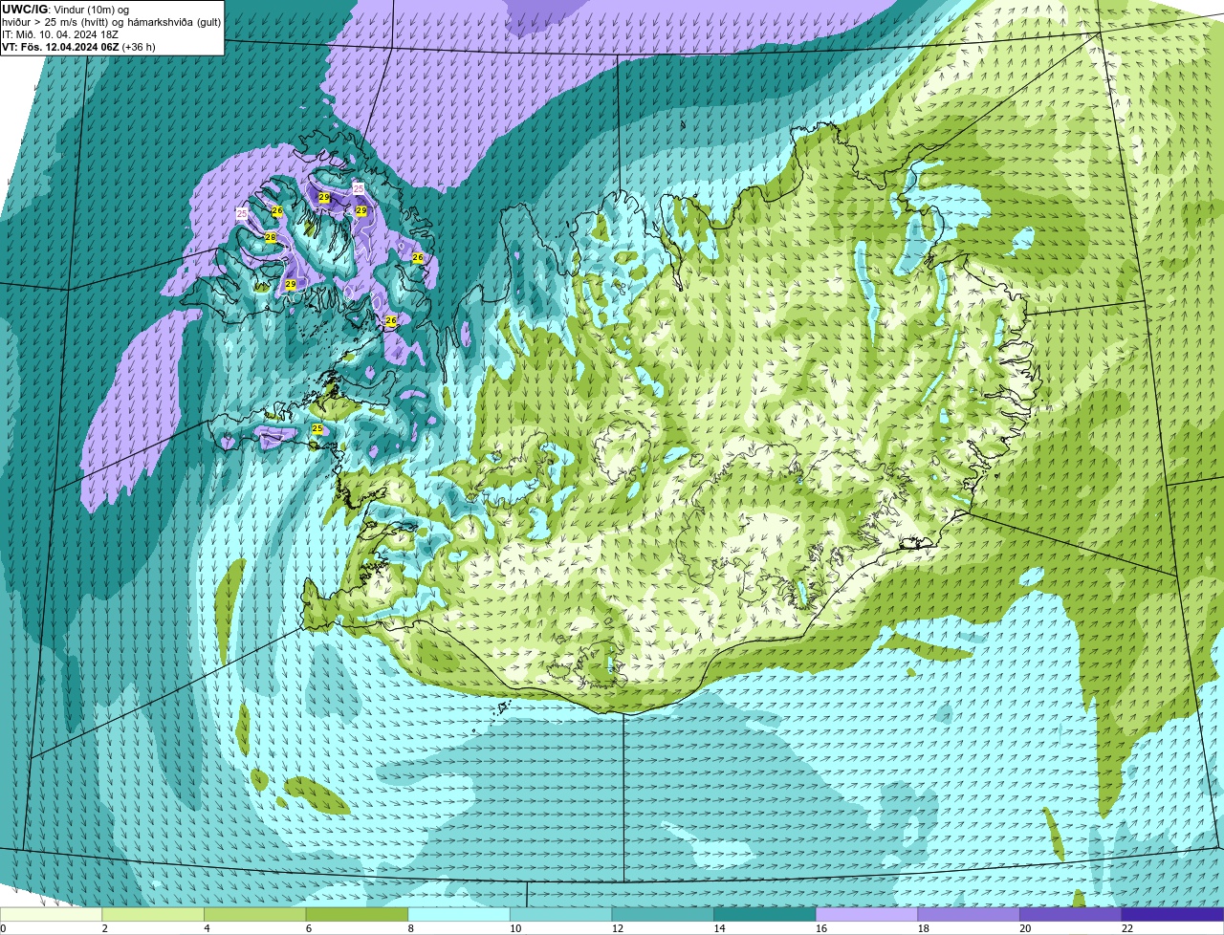Viewport: 1224px width, 935px height.
Task: Click the legend scale number '6'
Action: (x=308, y=928)
